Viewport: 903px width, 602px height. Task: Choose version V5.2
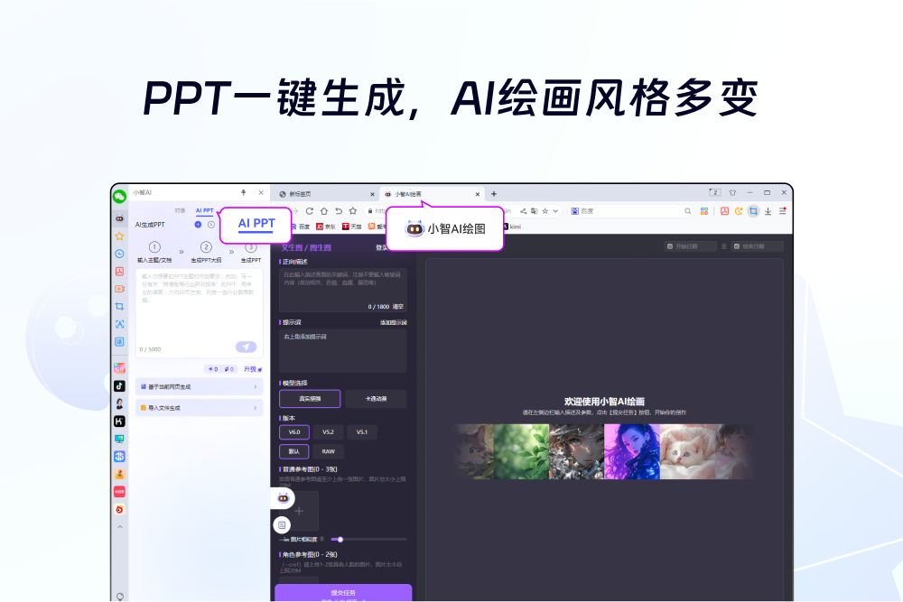click(x=329, y=432)
